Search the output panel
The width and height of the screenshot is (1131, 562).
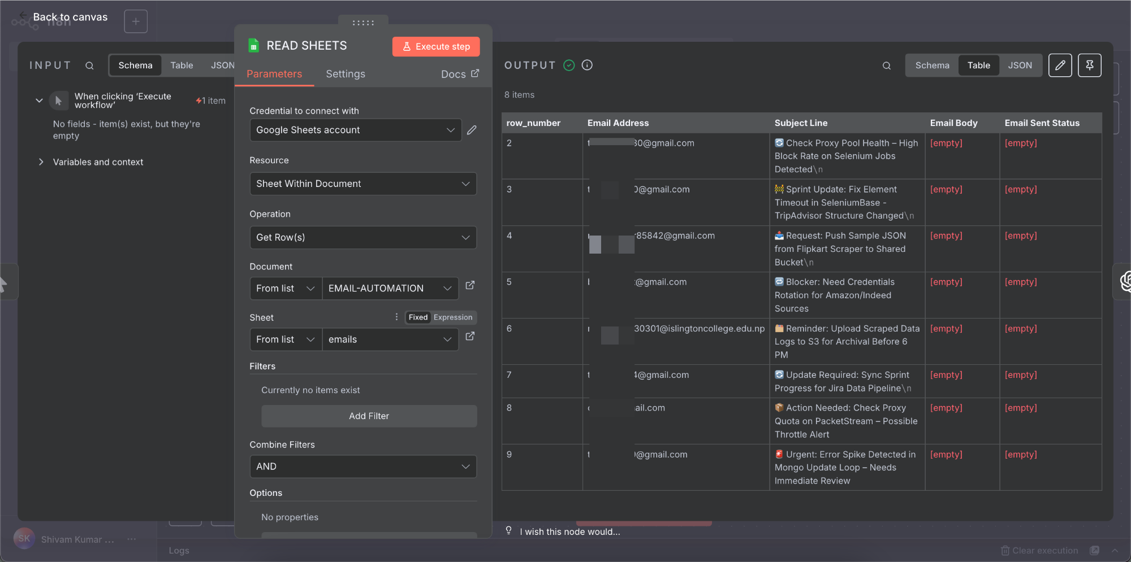coord(886,66)
